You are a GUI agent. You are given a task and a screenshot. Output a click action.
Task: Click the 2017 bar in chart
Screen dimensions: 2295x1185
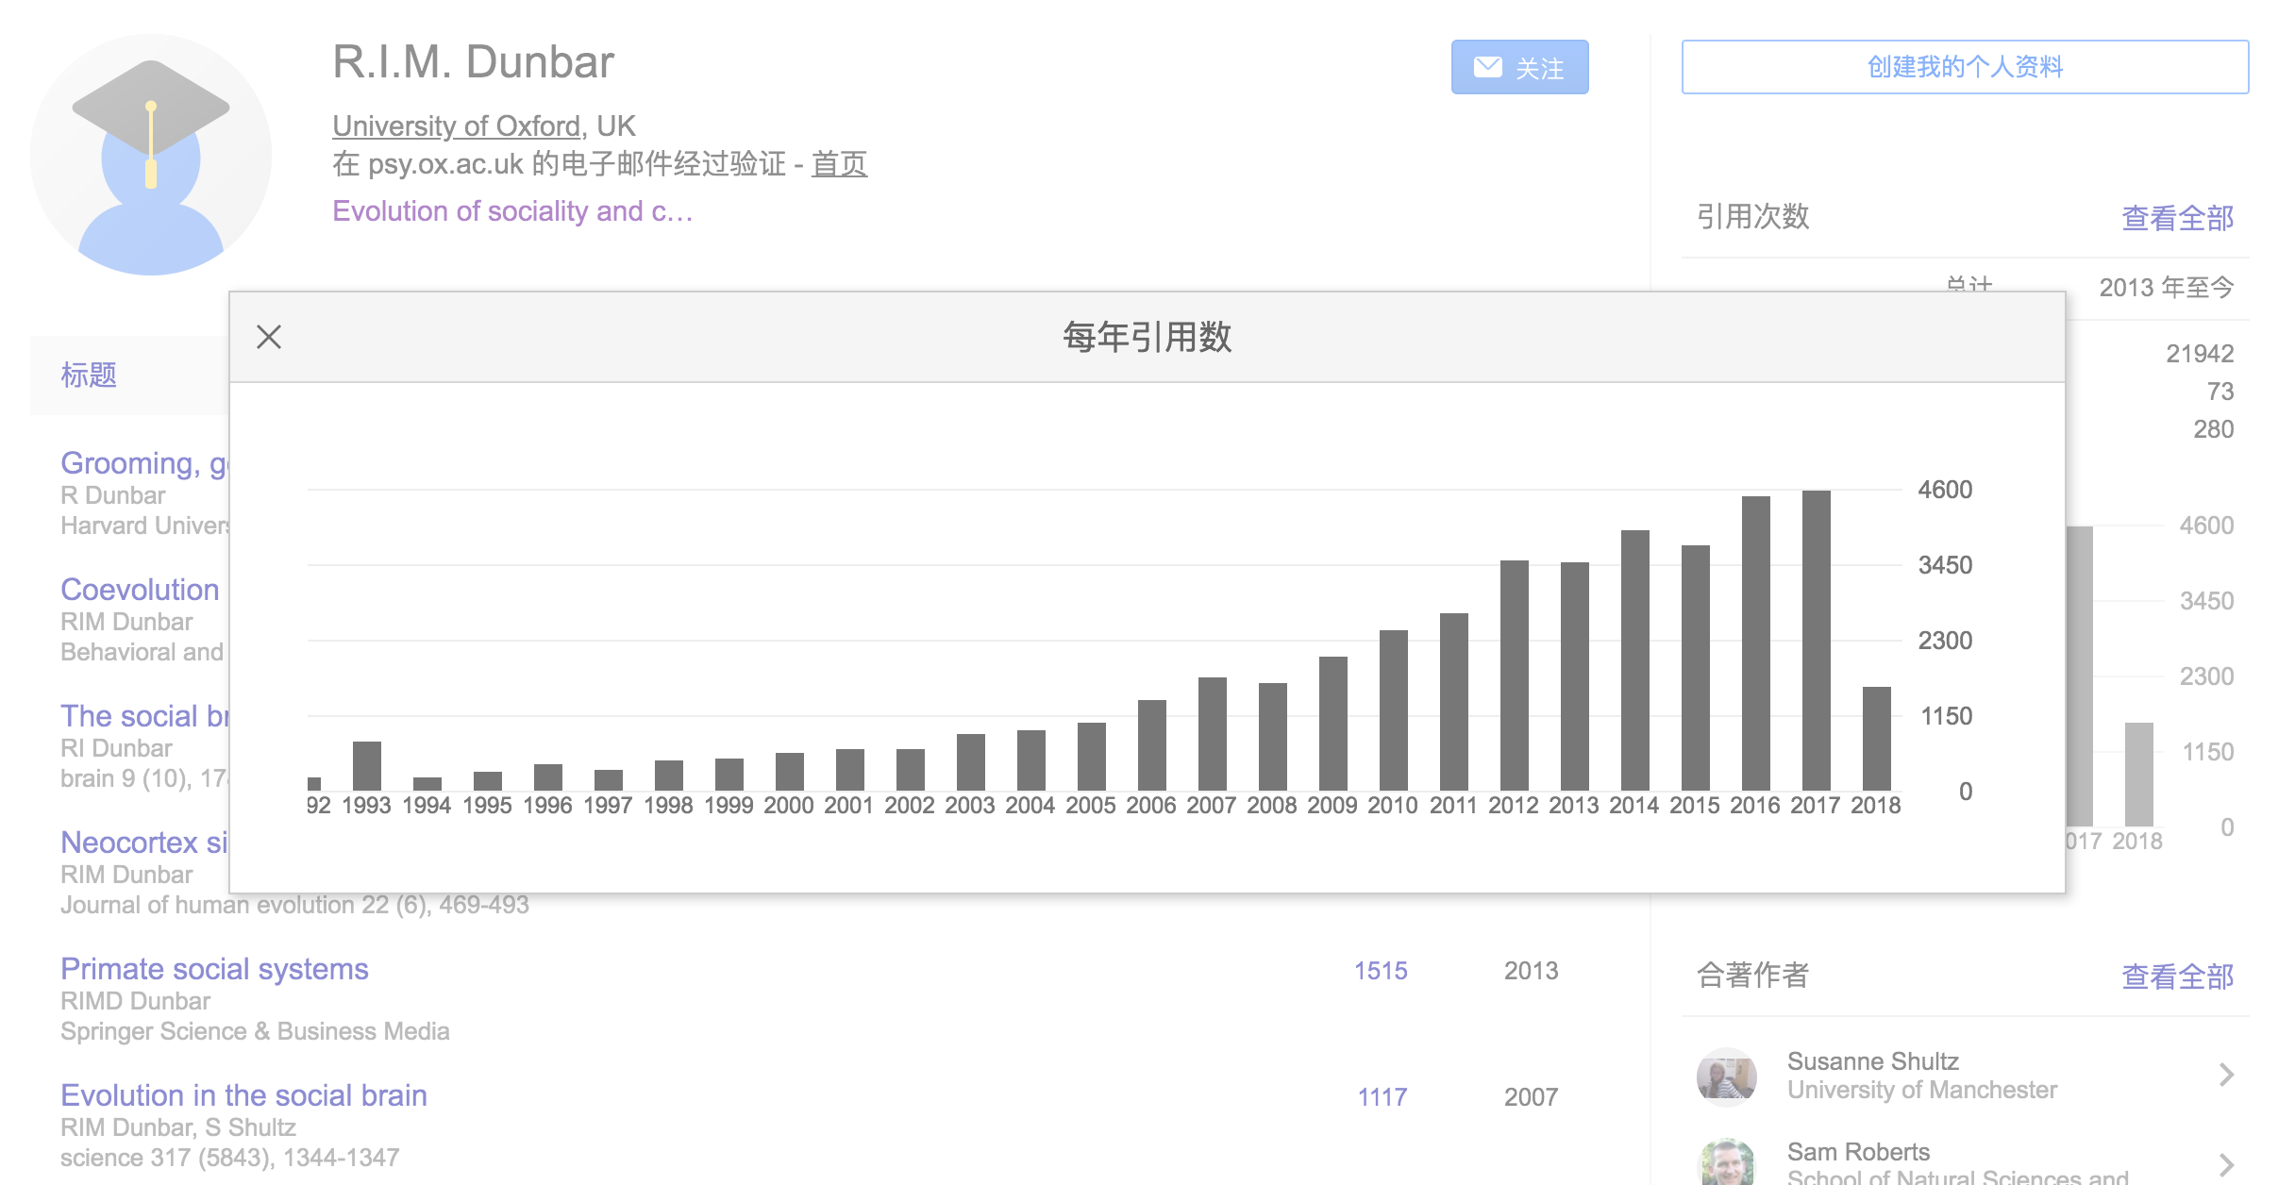1816,640
